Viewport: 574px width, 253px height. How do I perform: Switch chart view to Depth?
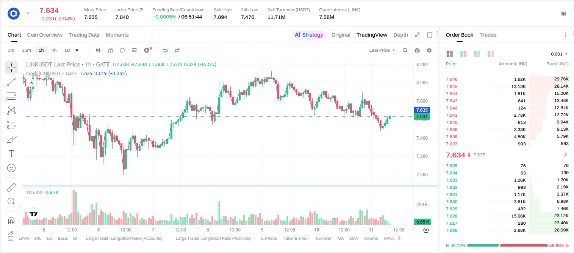pyautogui.click(x=400, y=35)
